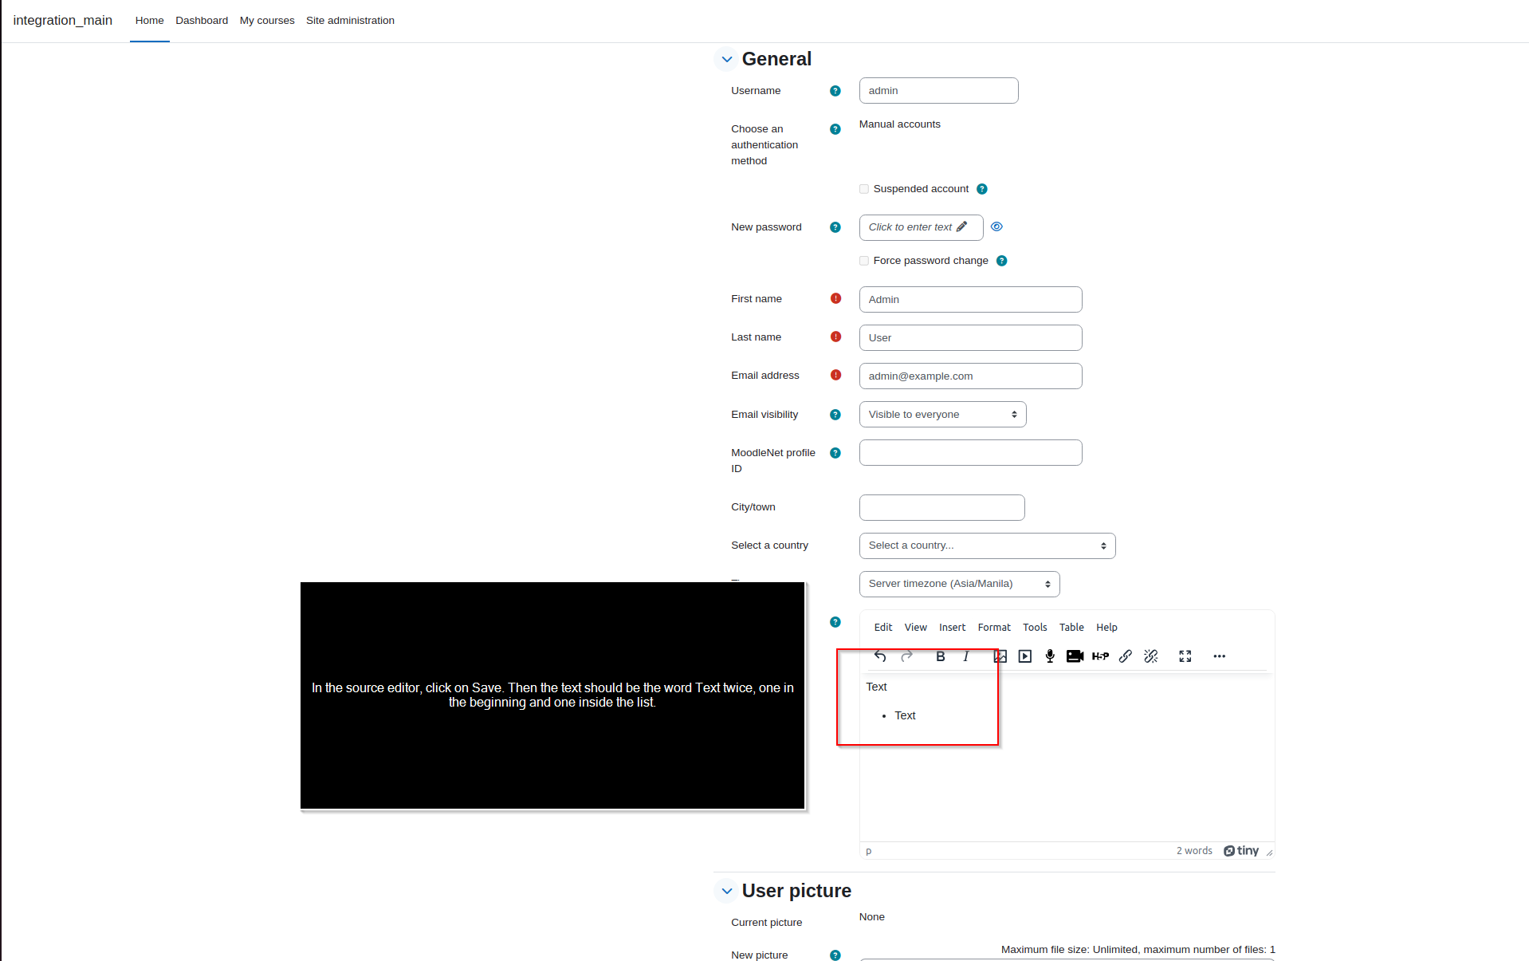Click the tiny logo in editor statusbar
The height and width of the screenshot is (961, 1529).
point(1241,851)
